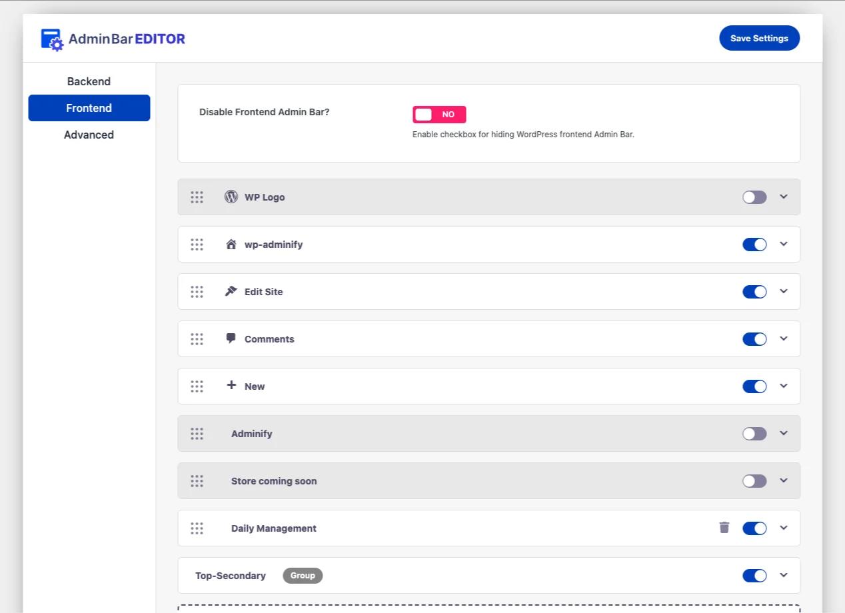845x613 pixels.
Task: Click the home icon beside wp-adminify
Action: point(231,244)
